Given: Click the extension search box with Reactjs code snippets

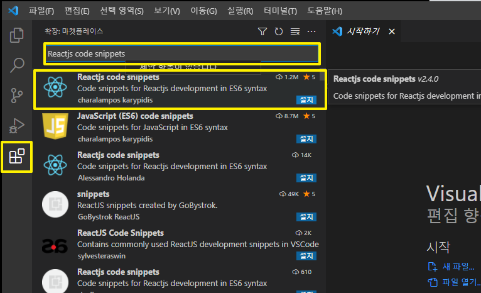Looking at the screenshot, I should coord(182,53).
